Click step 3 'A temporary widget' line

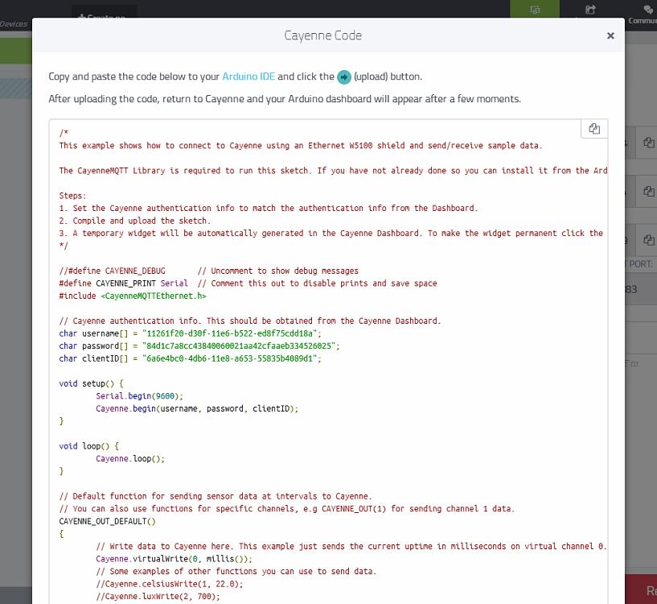331,234
